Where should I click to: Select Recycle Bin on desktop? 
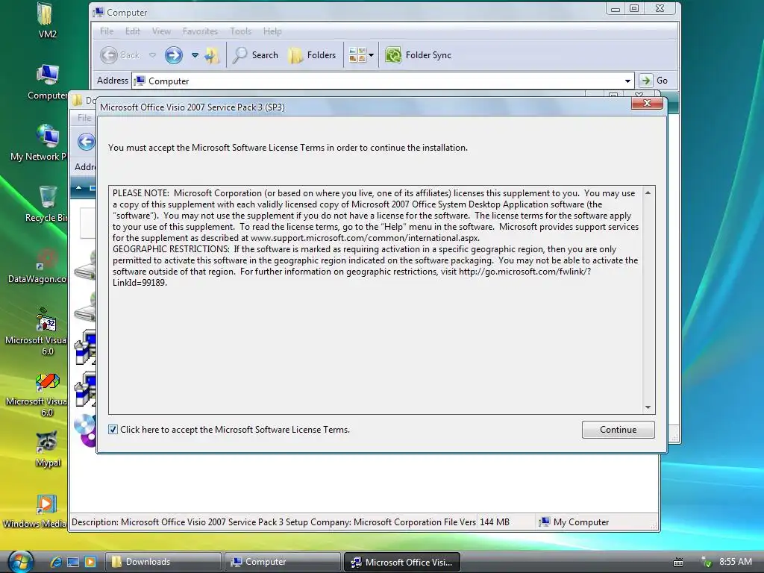47,203
